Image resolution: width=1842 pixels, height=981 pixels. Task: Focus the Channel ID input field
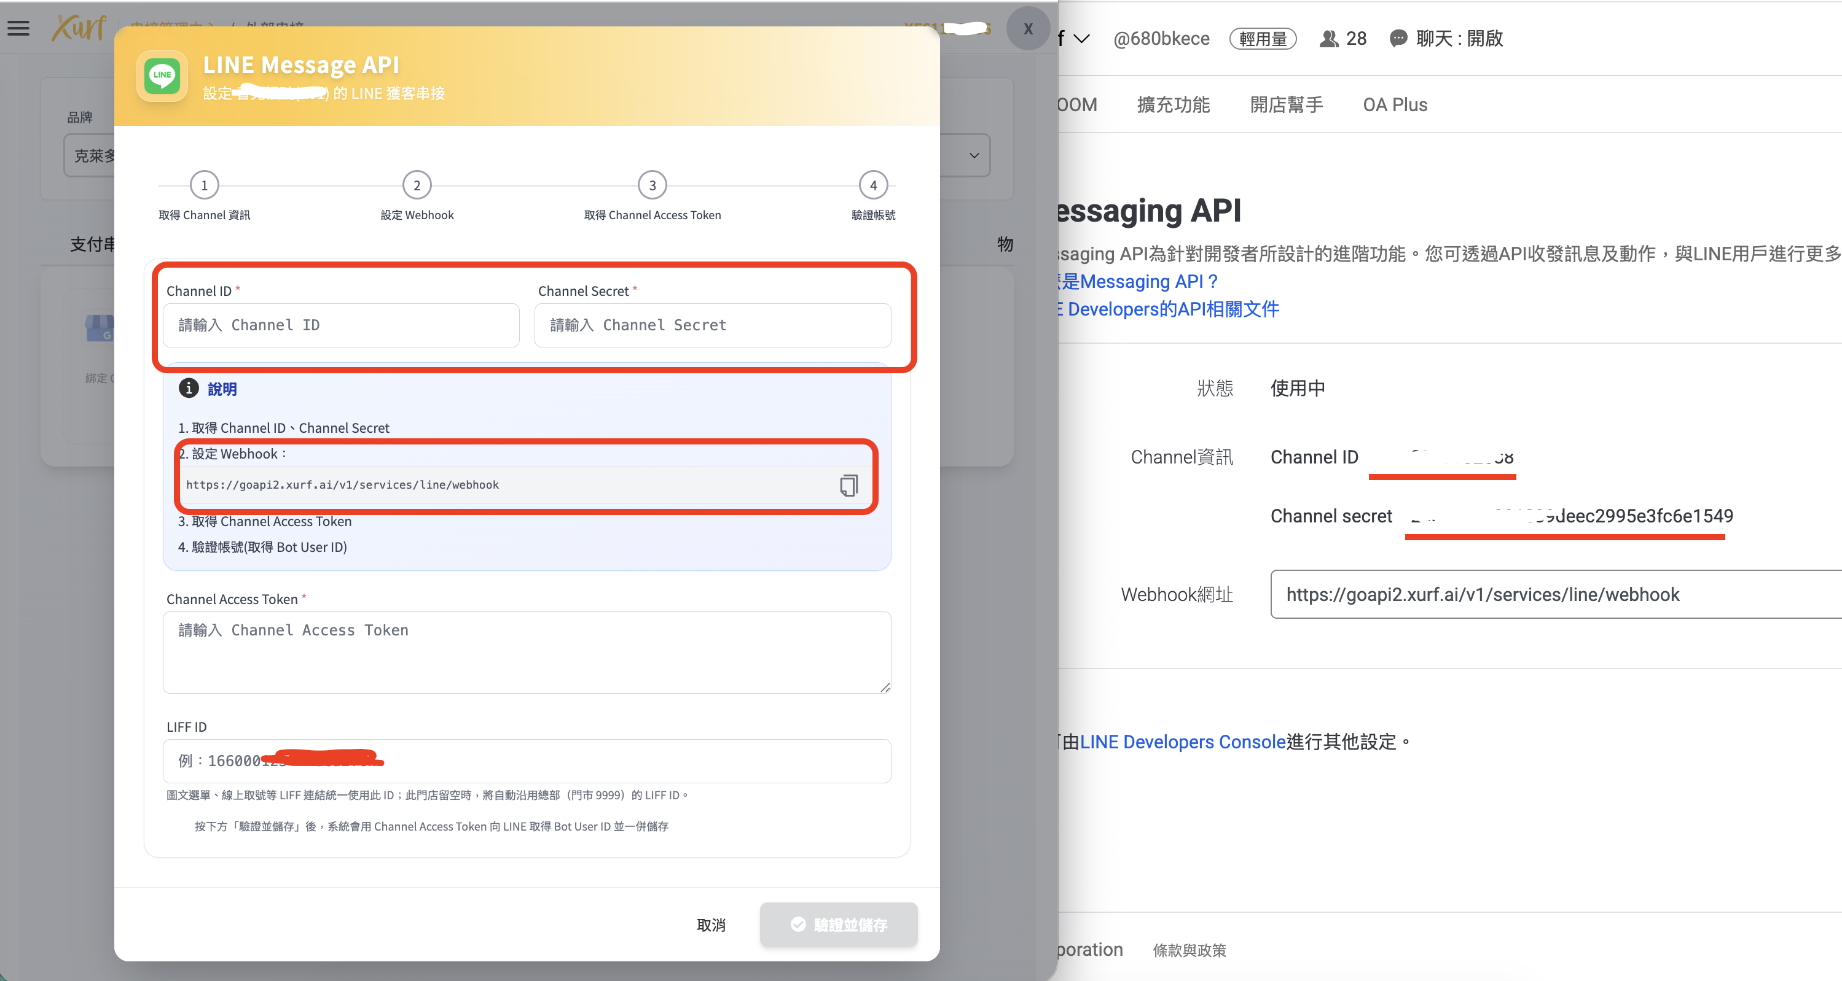click(x=341, y=325)
